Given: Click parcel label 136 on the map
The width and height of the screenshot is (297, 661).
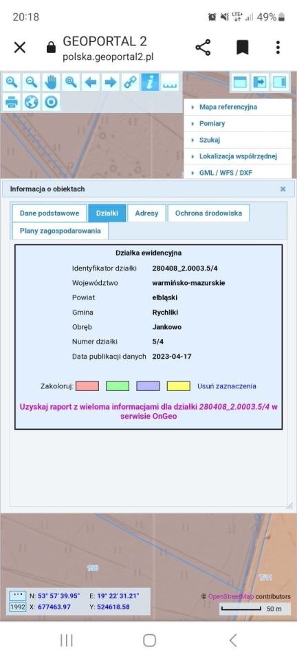Looking at the screenshot, I should pos(93,568).
